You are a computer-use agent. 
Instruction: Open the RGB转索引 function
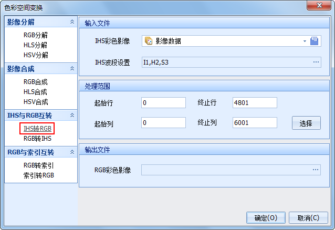(x=38, y=165)
